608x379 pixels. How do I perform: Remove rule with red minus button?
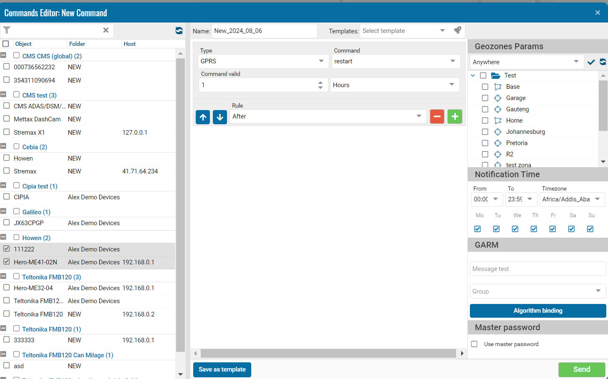click(437, 117)
